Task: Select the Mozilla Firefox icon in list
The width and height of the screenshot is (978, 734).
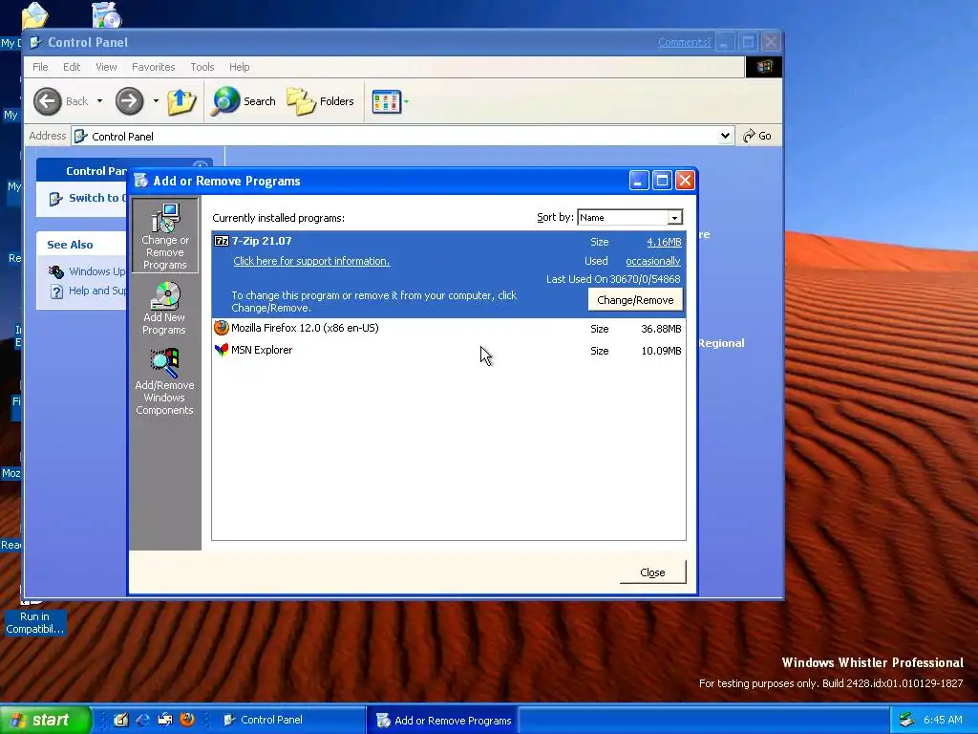Action: 222,328
